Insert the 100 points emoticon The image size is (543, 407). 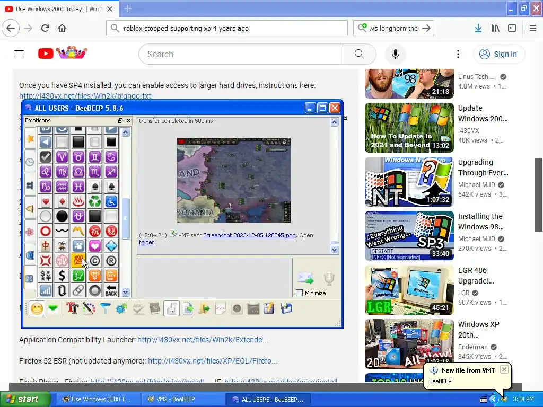tap(78, 261)
